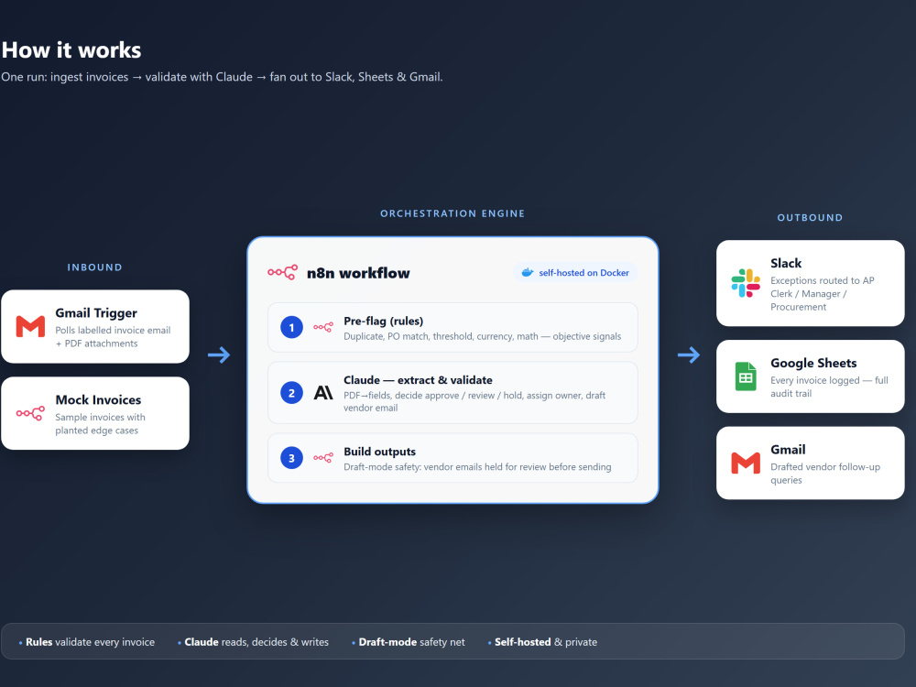Click the ORCHESTRATION ENGINE label
Viewport: 916px width, 687px height.
coord(453,213)
